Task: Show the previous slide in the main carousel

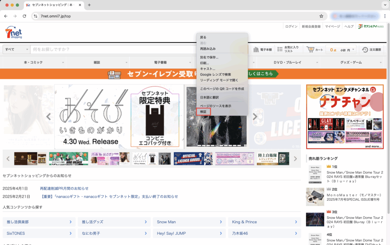Action: click(48, 117)
